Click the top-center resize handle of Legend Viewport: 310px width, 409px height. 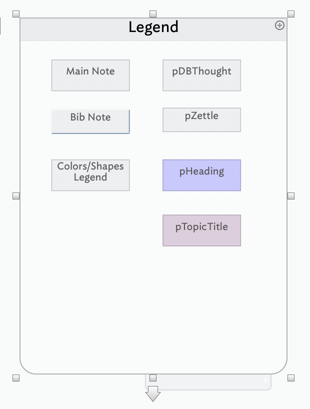[x=153, y=14]
